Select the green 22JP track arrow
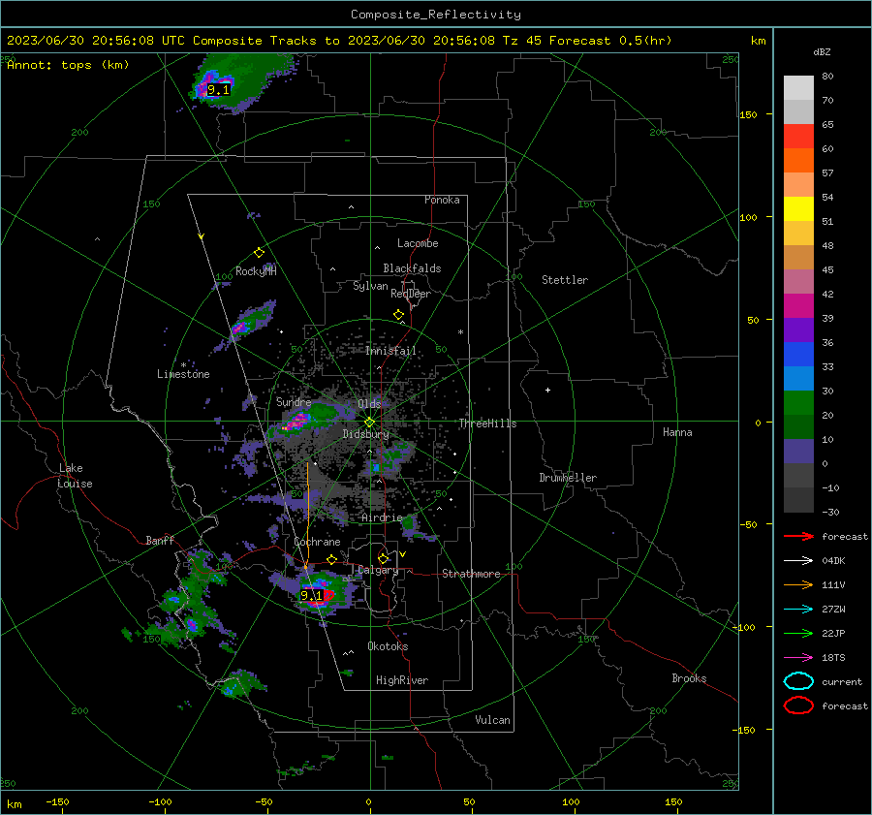This screenshot has height=815, width=872. (798, 633)
